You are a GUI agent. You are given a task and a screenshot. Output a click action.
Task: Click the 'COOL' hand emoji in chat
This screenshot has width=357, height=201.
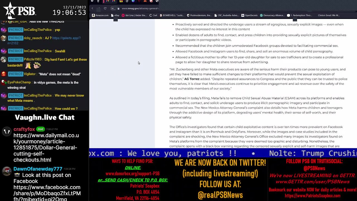pyautogui.click(x=37, y=65)
